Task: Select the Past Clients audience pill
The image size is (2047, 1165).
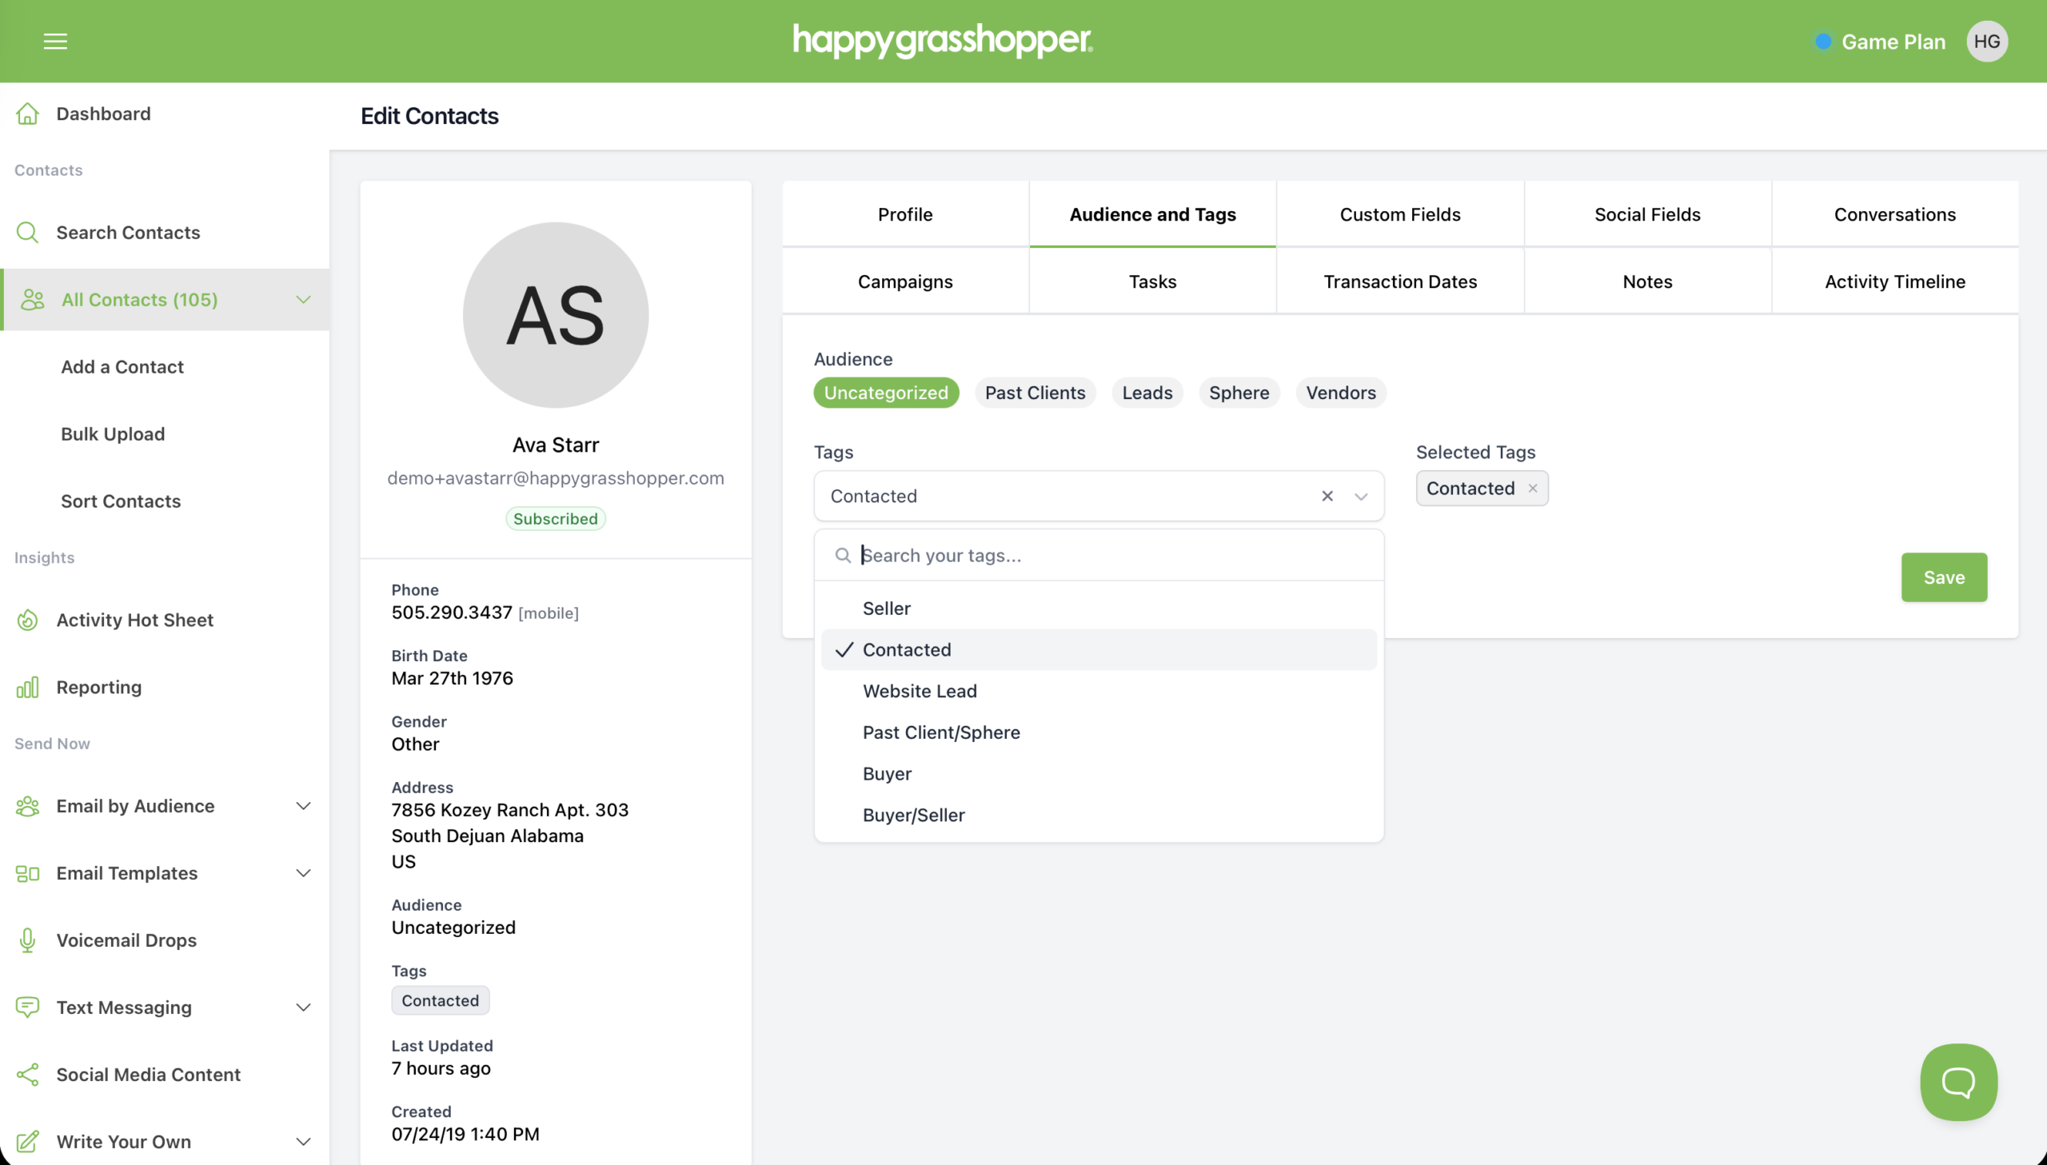Action: point(1035,393)
